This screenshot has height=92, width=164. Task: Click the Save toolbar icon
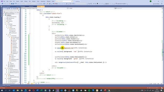pyautogui.click(x=12, y=4)
